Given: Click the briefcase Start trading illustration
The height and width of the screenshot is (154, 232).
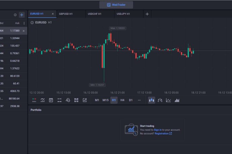Looking at the screenshot, I should tap(131, 130).
